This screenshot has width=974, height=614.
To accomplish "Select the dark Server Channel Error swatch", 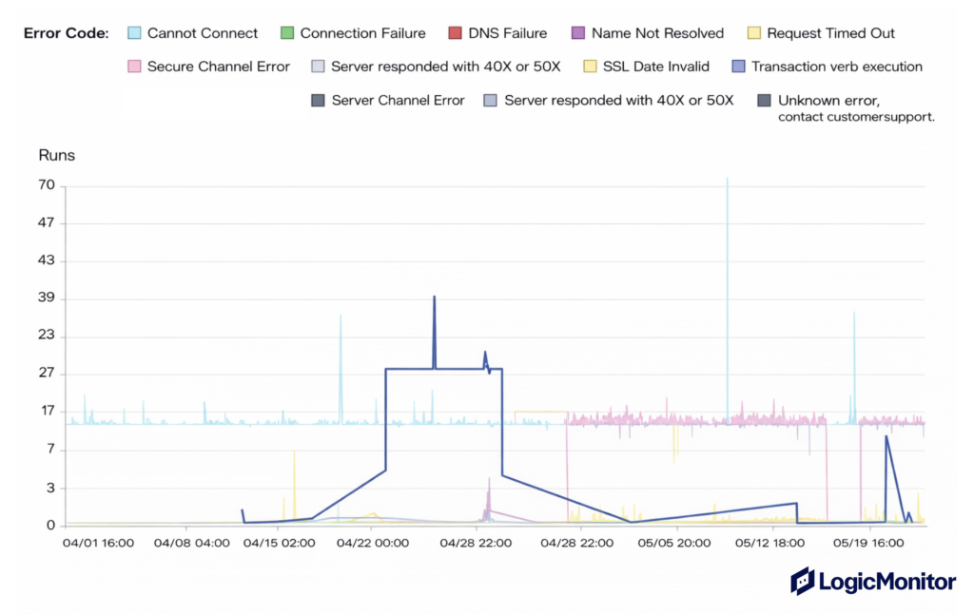I will 319,100.
